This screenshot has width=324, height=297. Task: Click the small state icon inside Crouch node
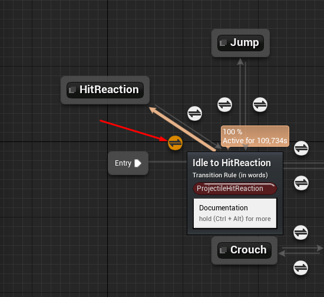[223, 250]
